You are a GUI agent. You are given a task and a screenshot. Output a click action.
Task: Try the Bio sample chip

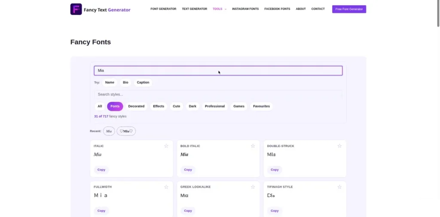(x=125, y=83)
